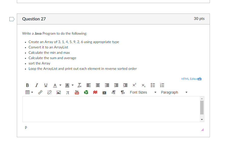Flag Question 27 using bookmark icon
This screenshot has width=242, height=142.
click(12, 19)
